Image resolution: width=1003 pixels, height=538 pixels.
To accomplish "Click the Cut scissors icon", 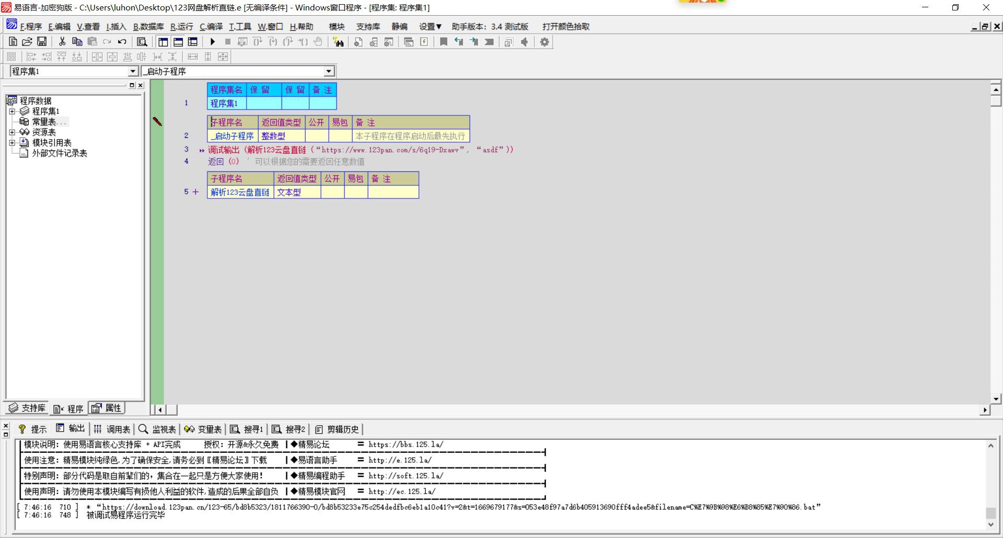I will tap(62, 42).
